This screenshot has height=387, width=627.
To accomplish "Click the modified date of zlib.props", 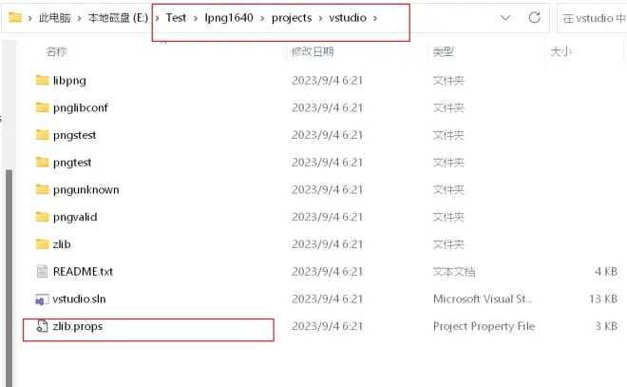I will tap(327, 326).
